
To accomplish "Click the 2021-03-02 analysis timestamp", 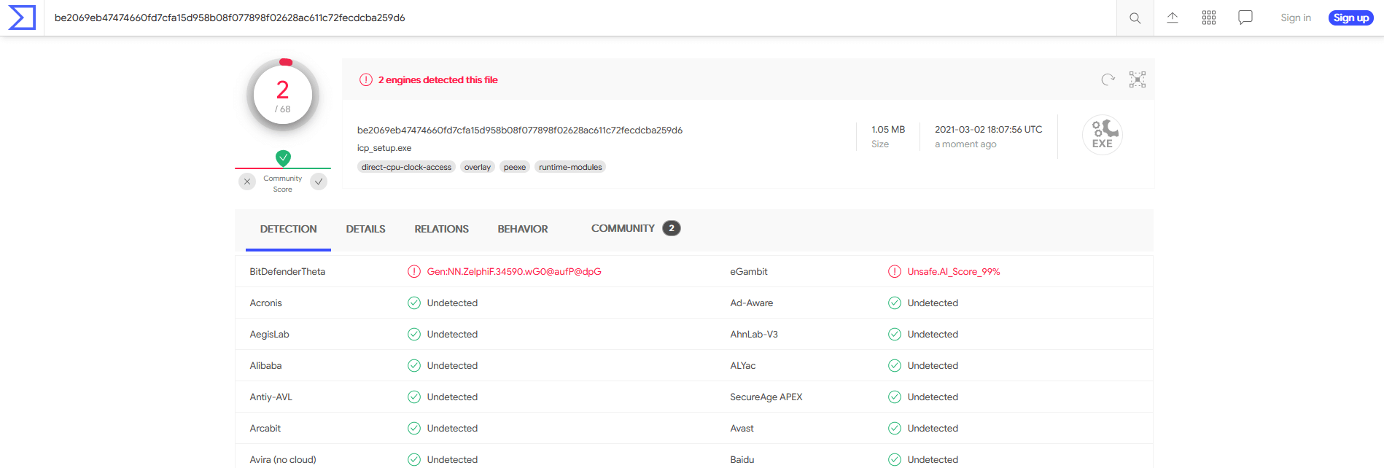I will [x=989, y=129].
